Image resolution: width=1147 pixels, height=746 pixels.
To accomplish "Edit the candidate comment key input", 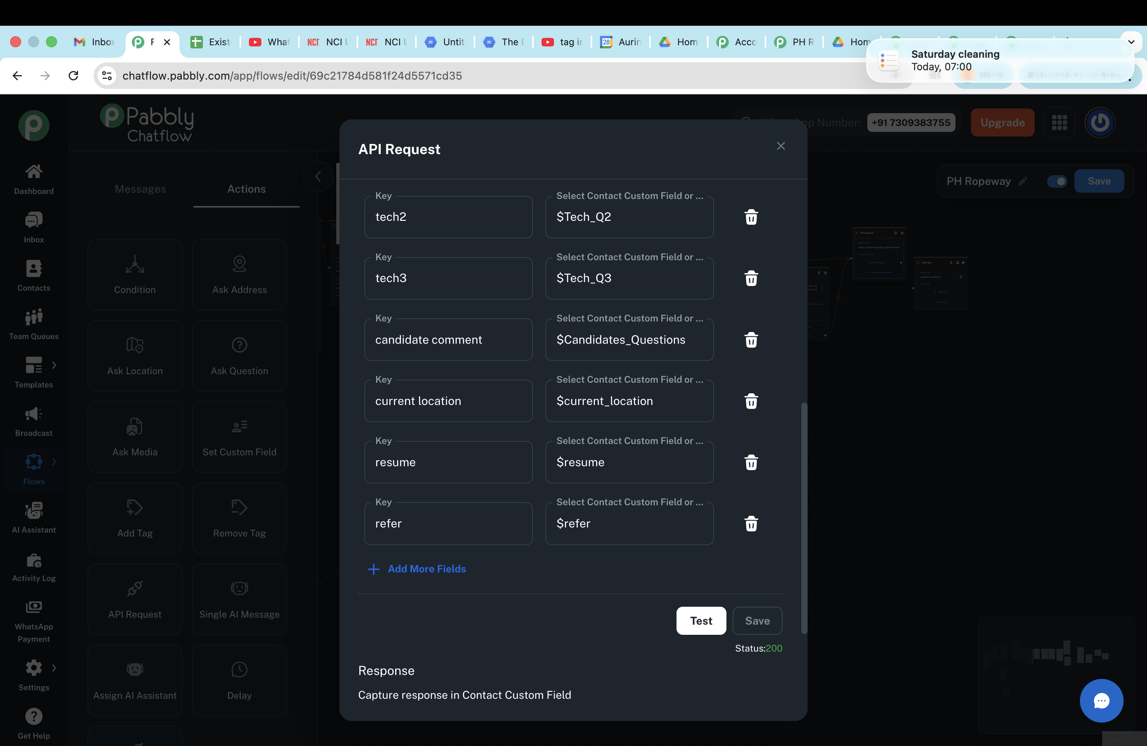I will pos(448,340).
